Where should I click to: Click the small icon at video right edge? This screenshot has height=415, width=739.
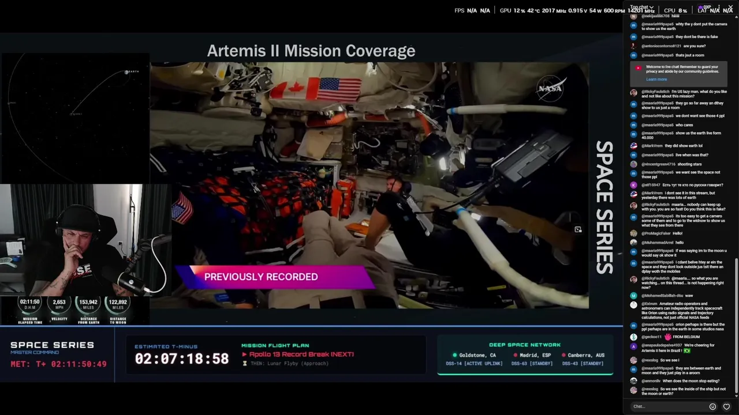coord(578,229)
